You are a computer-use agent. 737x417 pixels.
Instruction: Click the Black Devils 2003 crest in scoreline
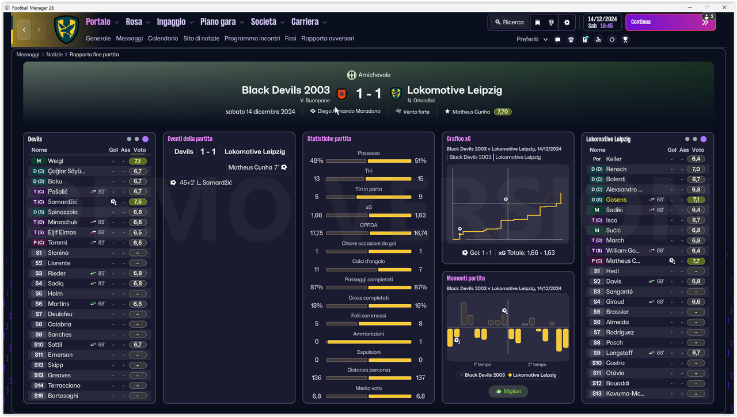pos(341,93)
